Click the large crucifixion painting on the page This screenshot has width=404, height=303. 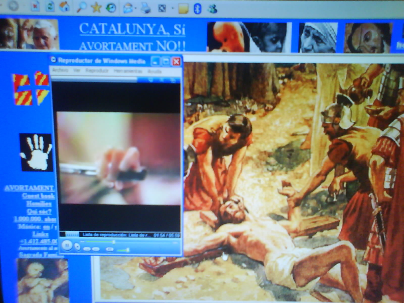293,182
